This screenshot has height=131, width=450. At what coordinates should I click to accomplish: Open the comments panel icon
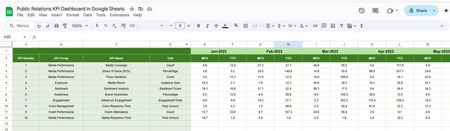coord(375,11)
